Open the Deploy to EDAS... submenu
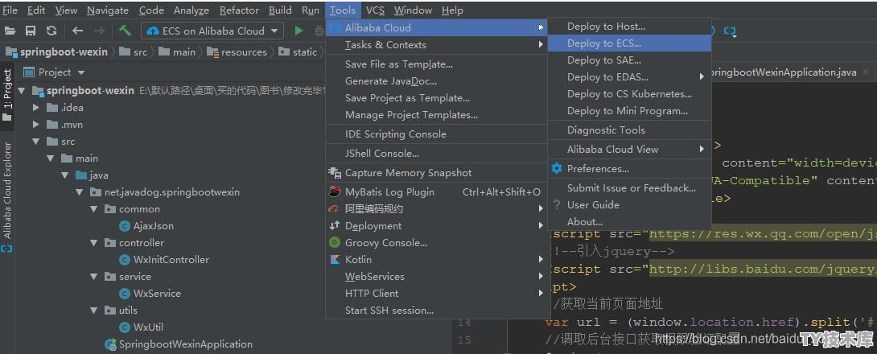This screenshot has height=354, width=877. point(629,77)
